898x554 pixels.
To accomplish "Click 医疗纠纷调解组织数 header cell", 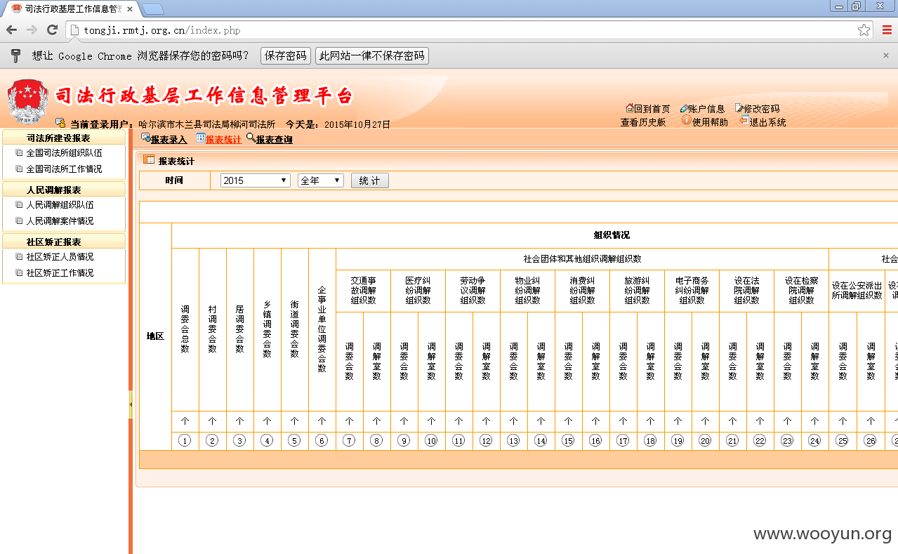I will point(418,291).
